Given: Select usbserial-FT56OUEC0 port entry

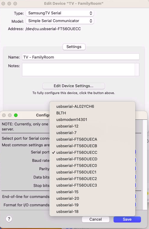Looking at the screenshot, I should [92, 166].
